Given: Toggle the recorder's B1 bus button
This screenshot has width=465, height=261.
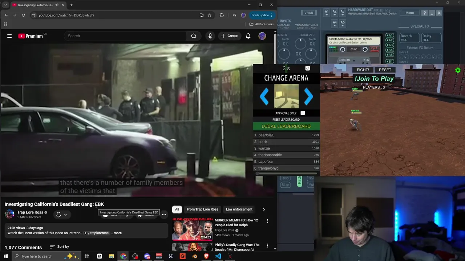Looking at the screenshot, I should click(x=389, y=61).
